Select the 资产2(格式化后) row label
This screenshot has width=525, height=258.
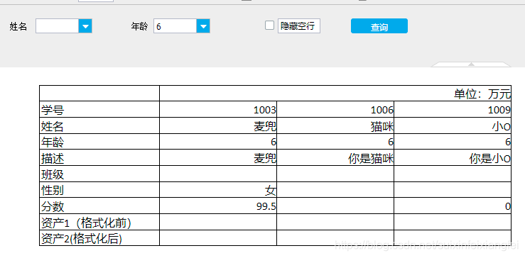click(x=99, y=238)
